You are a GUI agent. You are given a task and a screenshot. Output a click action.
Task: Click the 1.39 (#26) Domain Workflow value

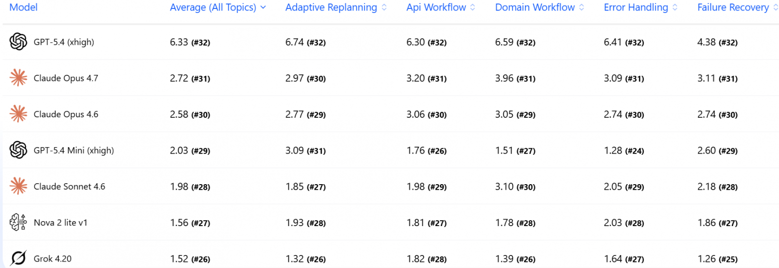pyautogui.click(x=515, y=259)
